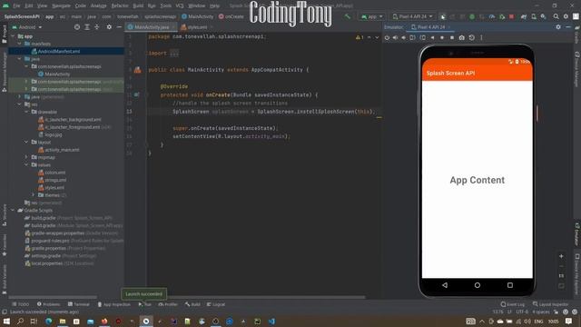This screenshot has height=327, width=581.
Task: Tap the emulator phone Recents square button
Action: coord(510,285)
